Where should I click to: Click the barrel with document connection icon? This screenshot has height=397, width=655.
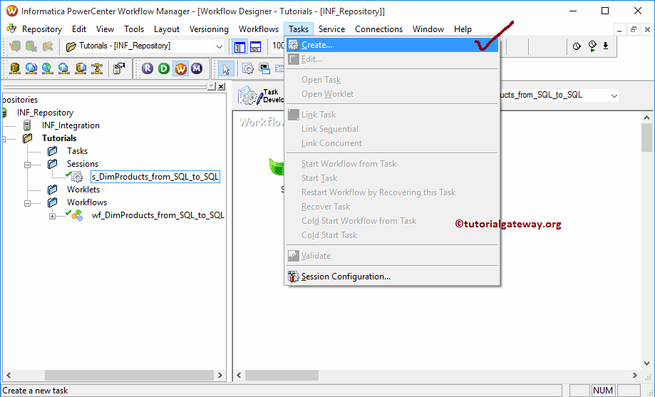coord(81,68)
